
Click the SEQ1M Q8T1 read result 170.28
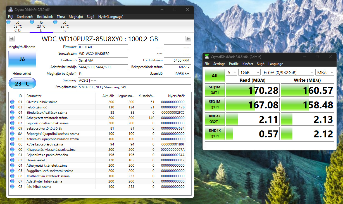252,90
